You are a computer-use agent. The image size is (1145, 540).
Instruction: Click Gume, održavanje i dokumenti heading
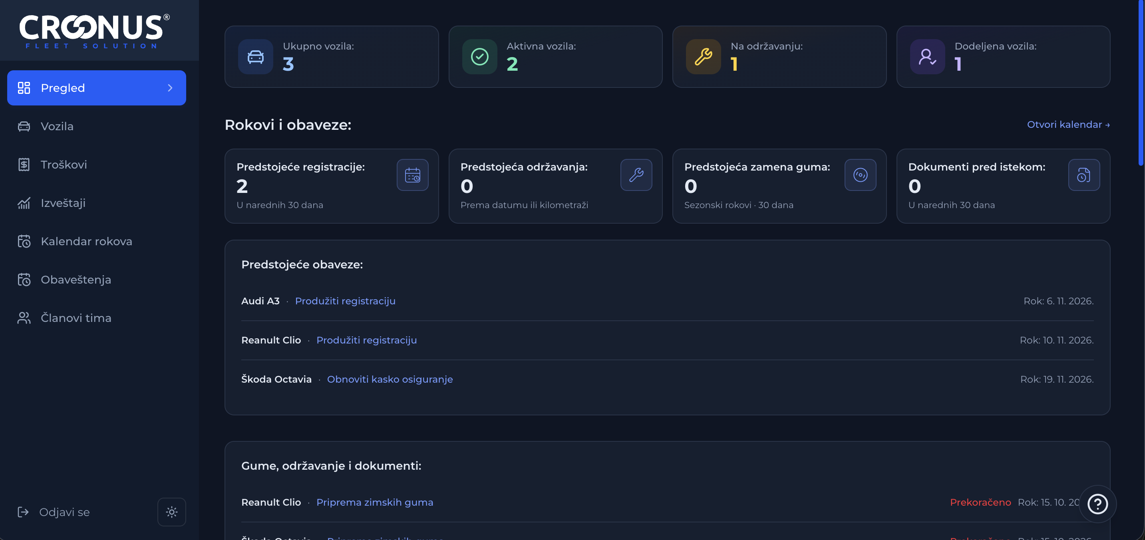point(331,466)
